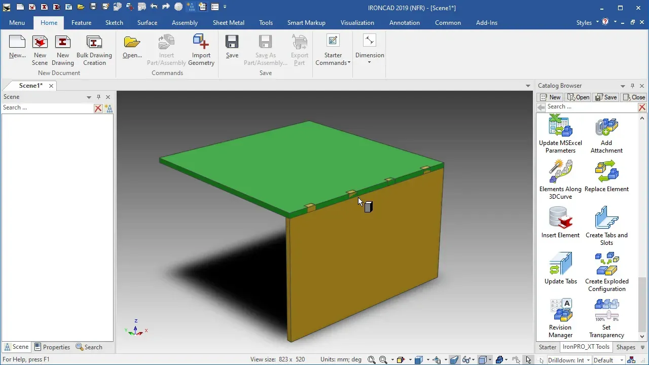This screenshot has height=365, width=649.
Task: Click Save in Catalog Browser toolbar
Action: pos(606,97)
